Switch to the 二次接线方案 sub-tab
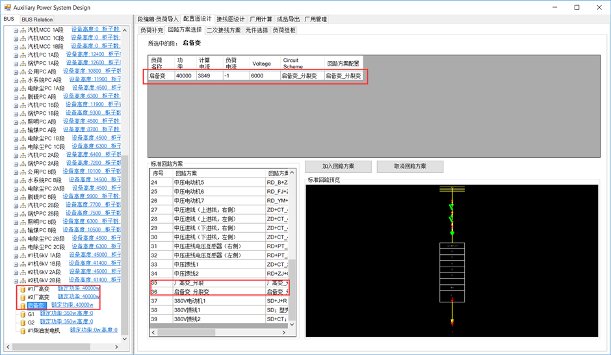This screenshot has width=611, height=355. tap(224, 31)
